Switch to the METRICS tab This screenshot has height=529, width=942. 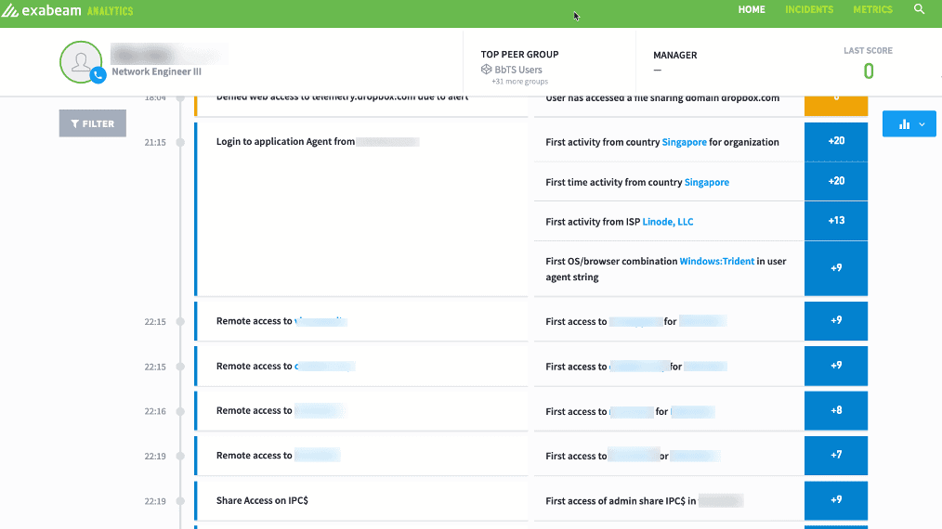pyautogui.click(x=872, y=9)
